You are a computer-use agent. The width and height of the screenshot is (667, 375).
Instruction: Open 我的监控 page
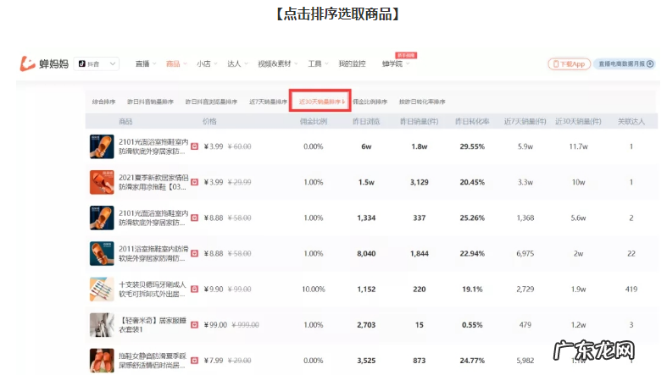(x=353, y=63)
